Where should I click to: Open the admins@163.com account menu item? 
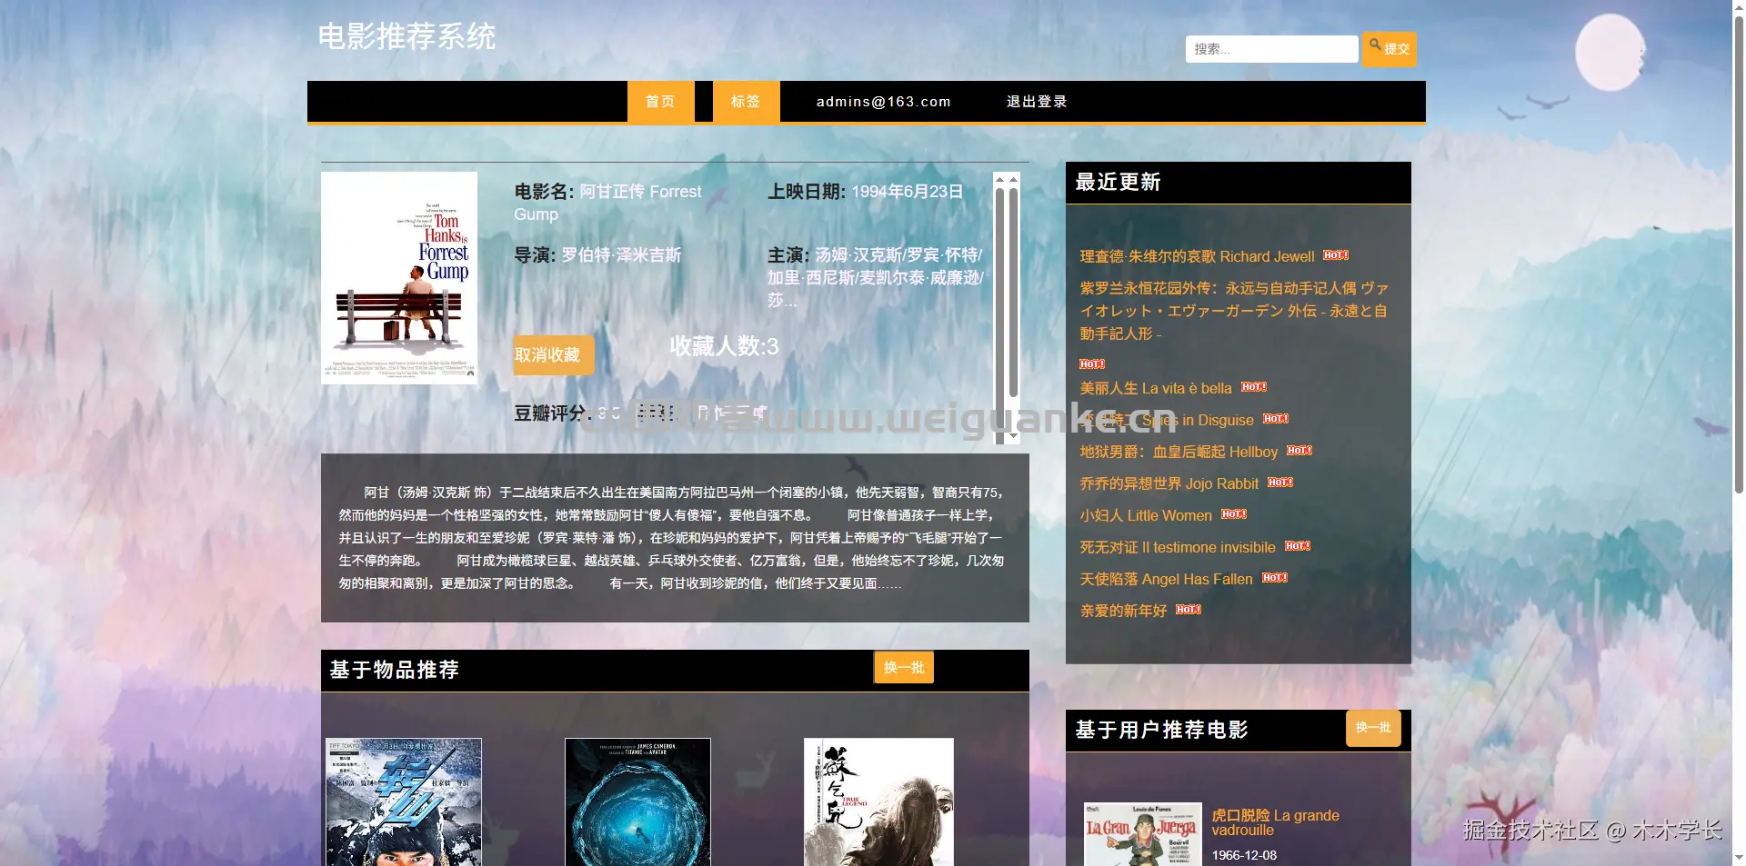(884, 102)
